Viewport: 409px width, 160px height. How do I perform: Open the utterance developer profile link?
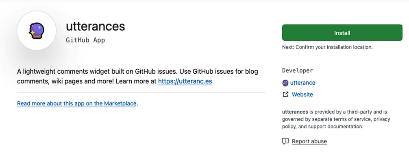[x=302, y=83]
